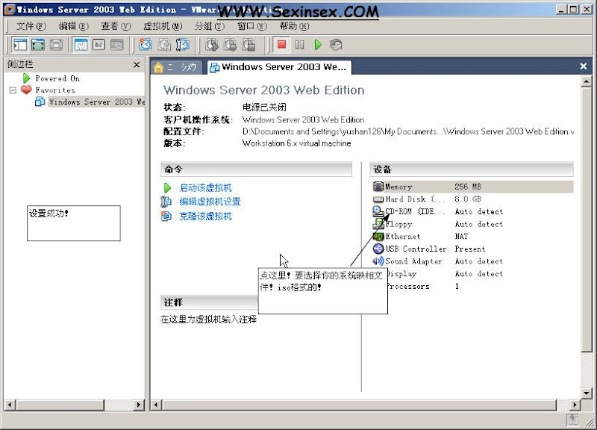
Task: Open the 查看 menu
Action: click(116, 26)
